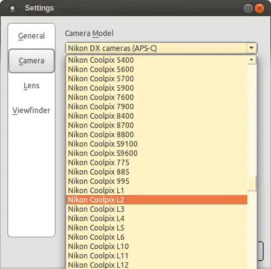This screenshot has width=271, height=269.
Task: Pick Nikon Coolpix L6
Action: coord(156,237)
